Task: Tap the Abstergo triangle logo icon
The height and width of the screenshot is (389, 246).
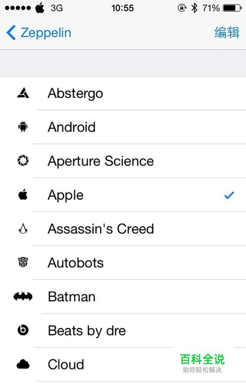Action: pos(23,93)
